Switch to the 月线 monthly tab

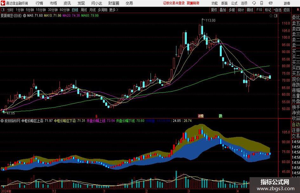pyautogui.click(x=93, y=10)
